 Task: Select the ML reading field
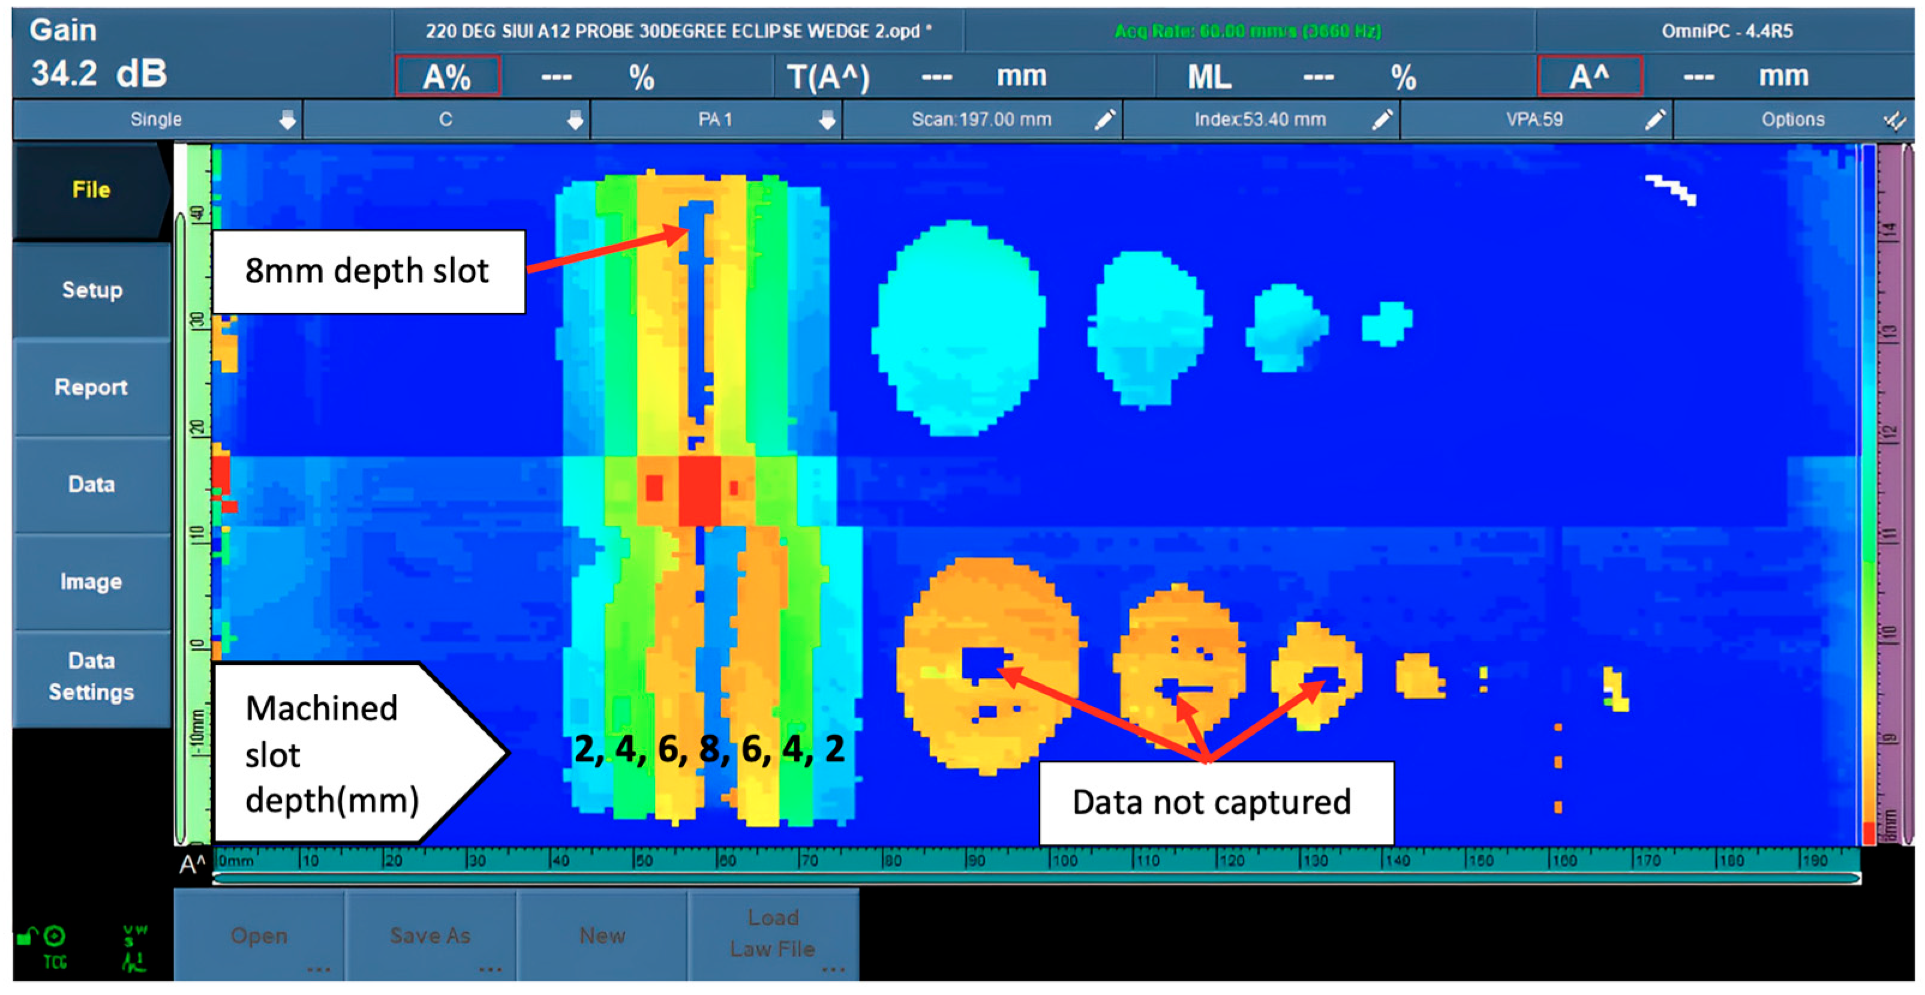coord(1209,77)
